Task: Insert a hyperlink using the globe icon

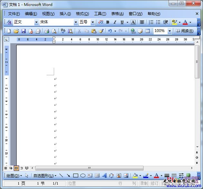Action: click(133, 31)
